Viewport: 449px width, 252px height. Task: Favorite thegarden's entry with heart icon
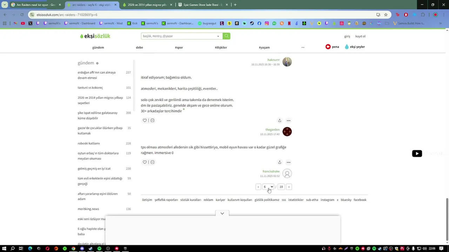click(145, 162)
